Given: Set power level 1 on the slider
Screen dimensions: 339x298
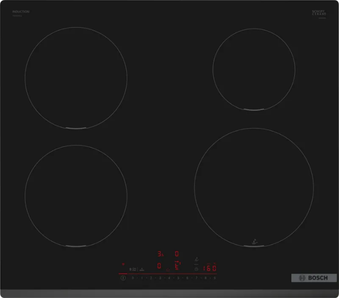Looking at the screenshot, I should click(x=142, y=278).
